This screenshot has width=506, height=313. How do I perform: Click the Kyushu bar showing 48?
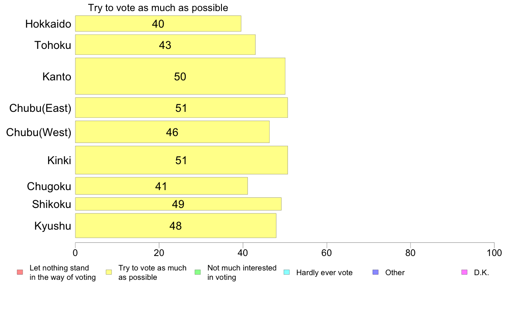pos(175,225)
